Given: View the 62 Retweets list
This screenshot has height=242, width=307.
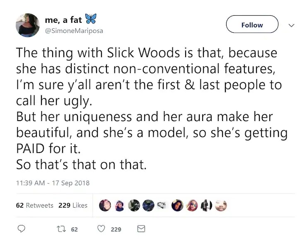Looking at the screenshot, I should pyautogui.click(x=35, y=205).
